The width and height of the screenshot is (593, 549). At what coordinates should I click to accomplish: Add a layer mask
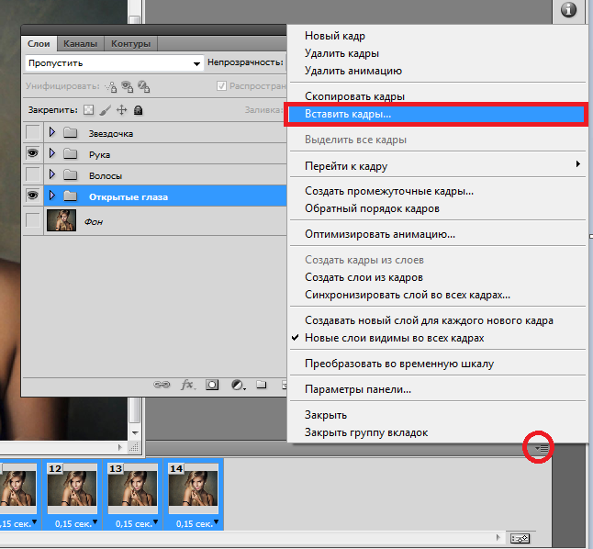pos(212,385)
